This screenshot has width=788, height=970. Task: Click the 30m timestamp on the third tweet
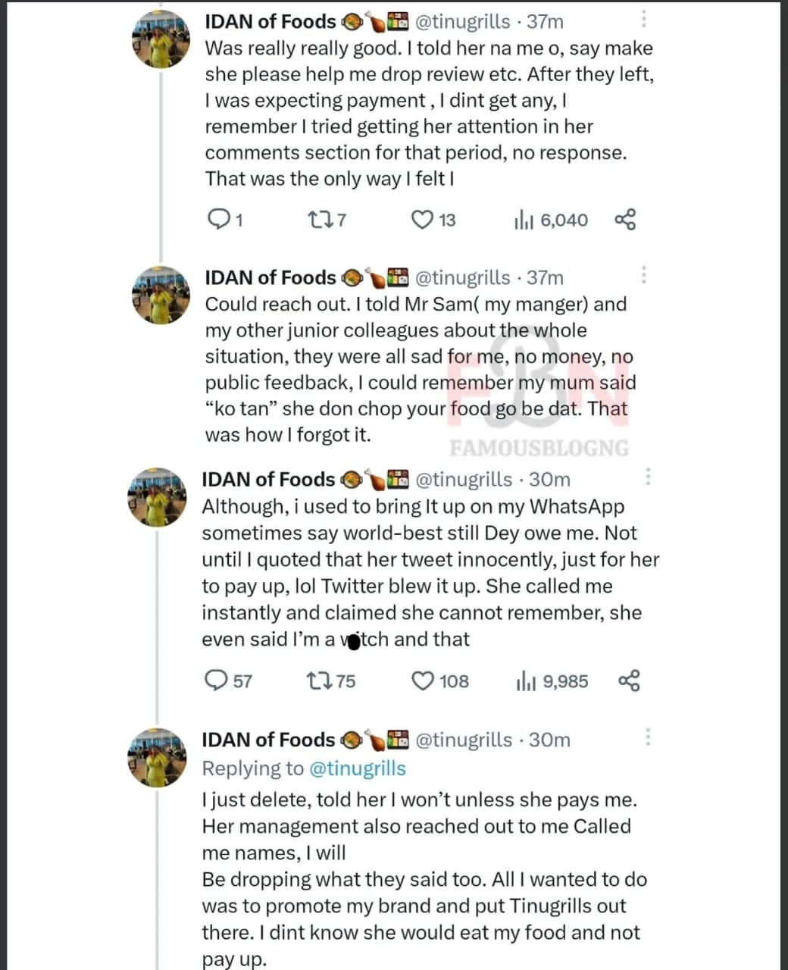549,479
